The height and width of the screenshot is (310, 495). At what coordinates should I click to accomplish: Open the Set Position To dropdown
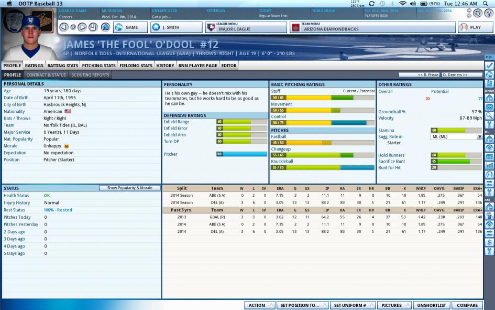(x=302, y=305)
